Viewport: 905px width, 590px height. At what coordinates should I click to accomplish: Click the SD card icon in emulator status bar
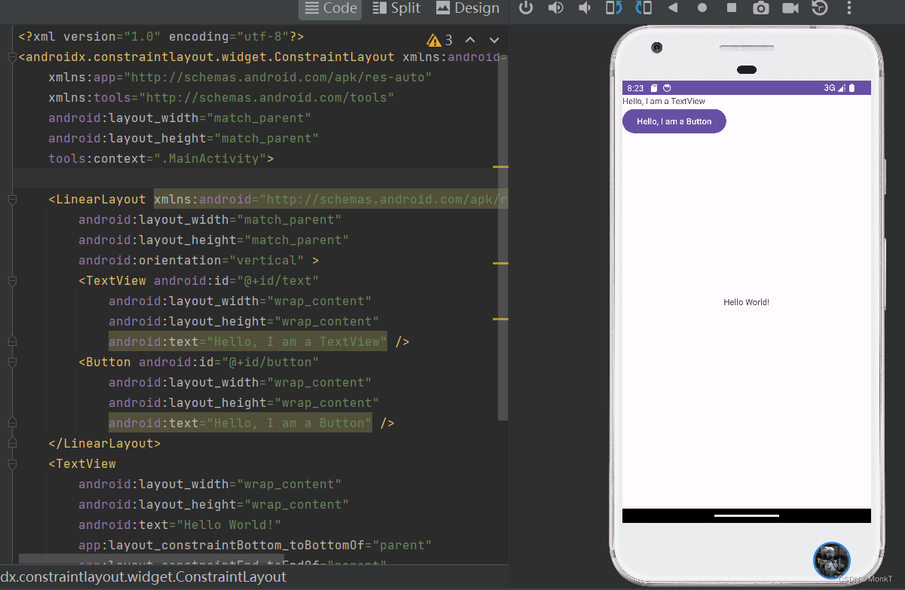point(654,88)
